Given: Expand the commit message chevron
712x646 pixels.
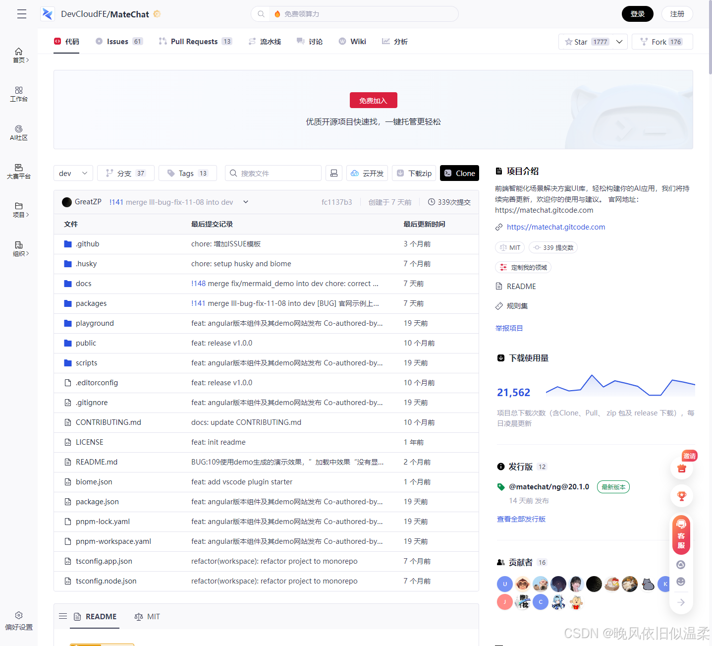Looking at the screenshot, I should (x=246, y=202).
